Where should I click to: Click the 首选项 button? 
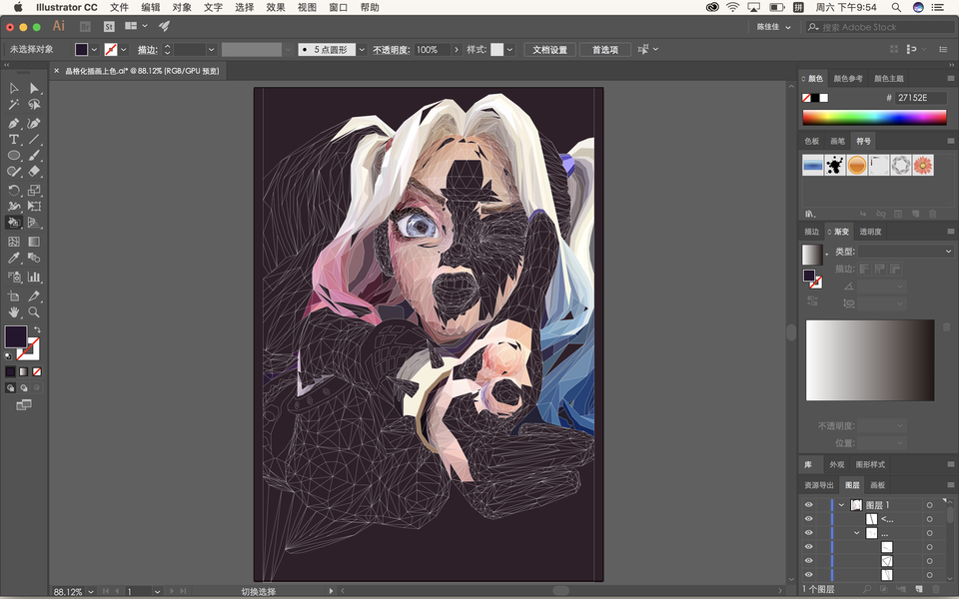pos(605,50)
